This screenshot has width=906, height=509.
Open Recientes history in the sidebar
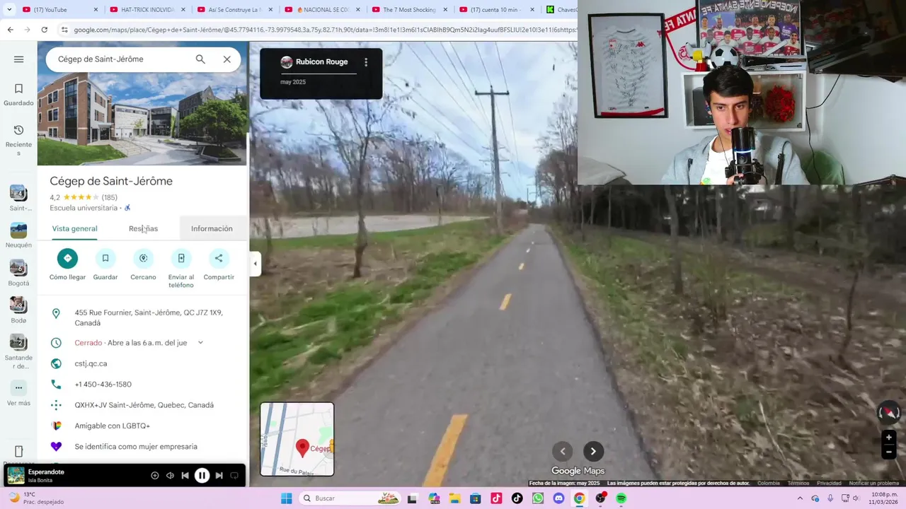point(18,139)
